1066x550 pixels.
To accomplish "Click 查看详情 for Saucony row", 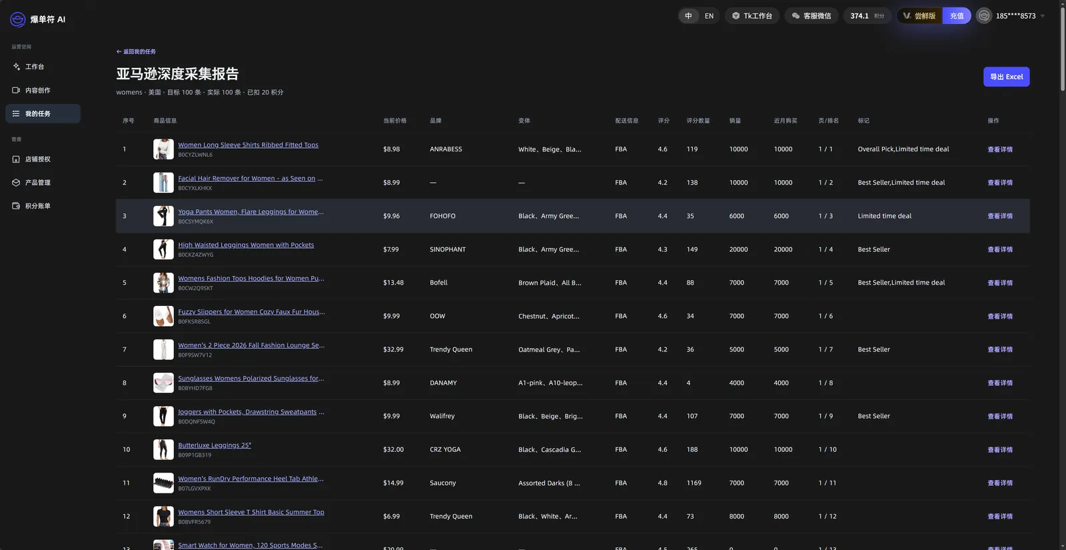I will click(1000, 483).
